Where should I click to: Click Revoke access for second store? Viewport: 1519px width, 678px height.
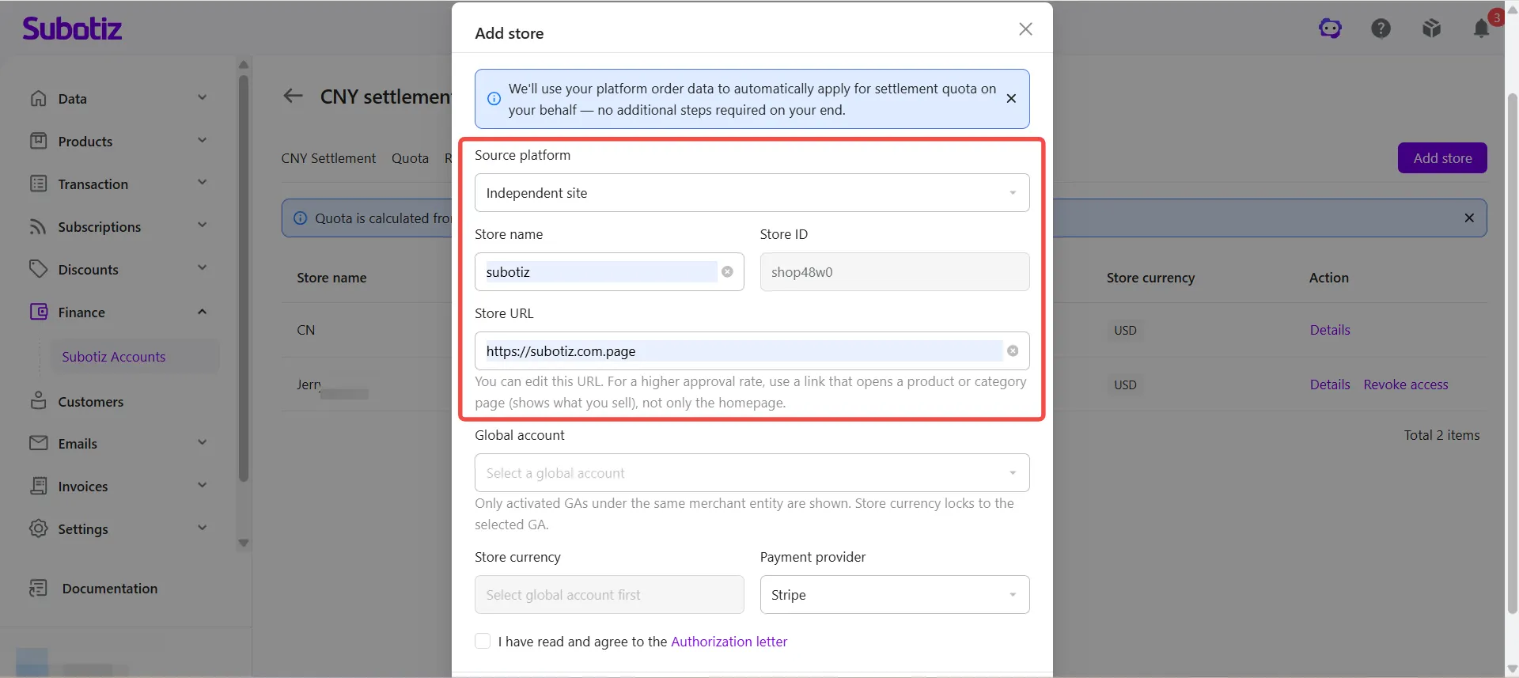tap(1406, 384)
